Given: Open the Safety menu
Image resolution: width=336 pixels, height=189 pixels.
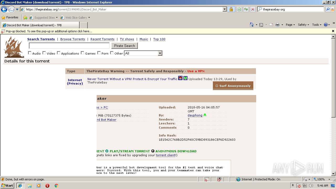Looking at the screenshot, I should click(x=303, y=25).
